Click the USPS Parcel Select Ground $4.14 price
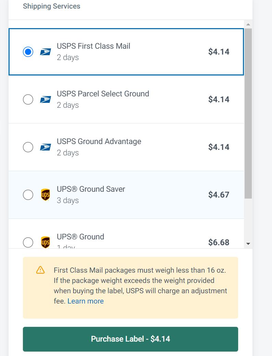 (219, 99)
